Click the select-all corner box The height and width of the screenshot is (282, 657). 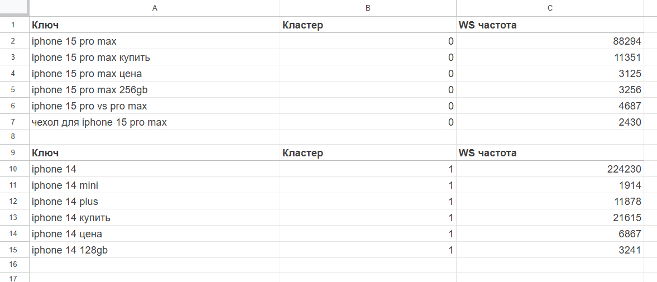tap(15, 8)
